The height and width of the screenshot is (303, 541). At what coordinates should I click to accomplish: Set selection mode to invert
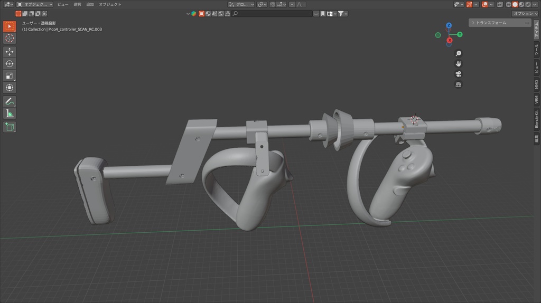coord(38,13)
